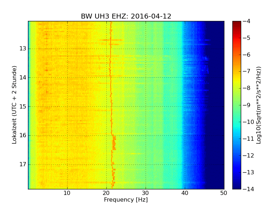Click the colorbar tick label −12
Viewport: 280px width, 210px height.
point(248,155)
